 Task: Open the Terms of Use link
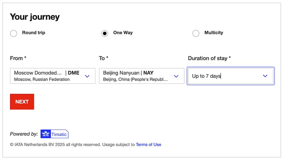(x=148, y=144)
